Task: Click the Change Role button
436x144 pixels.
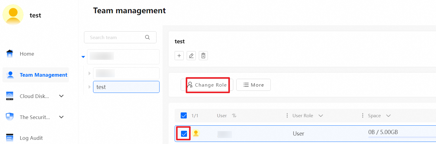Action: (207, 85)
